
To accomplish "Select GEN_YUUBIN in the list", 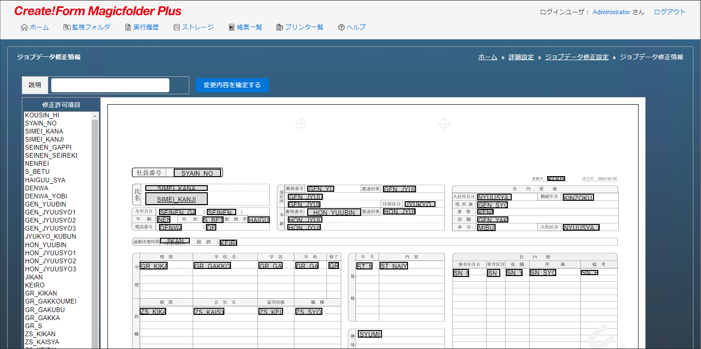I will pos(46,204).
